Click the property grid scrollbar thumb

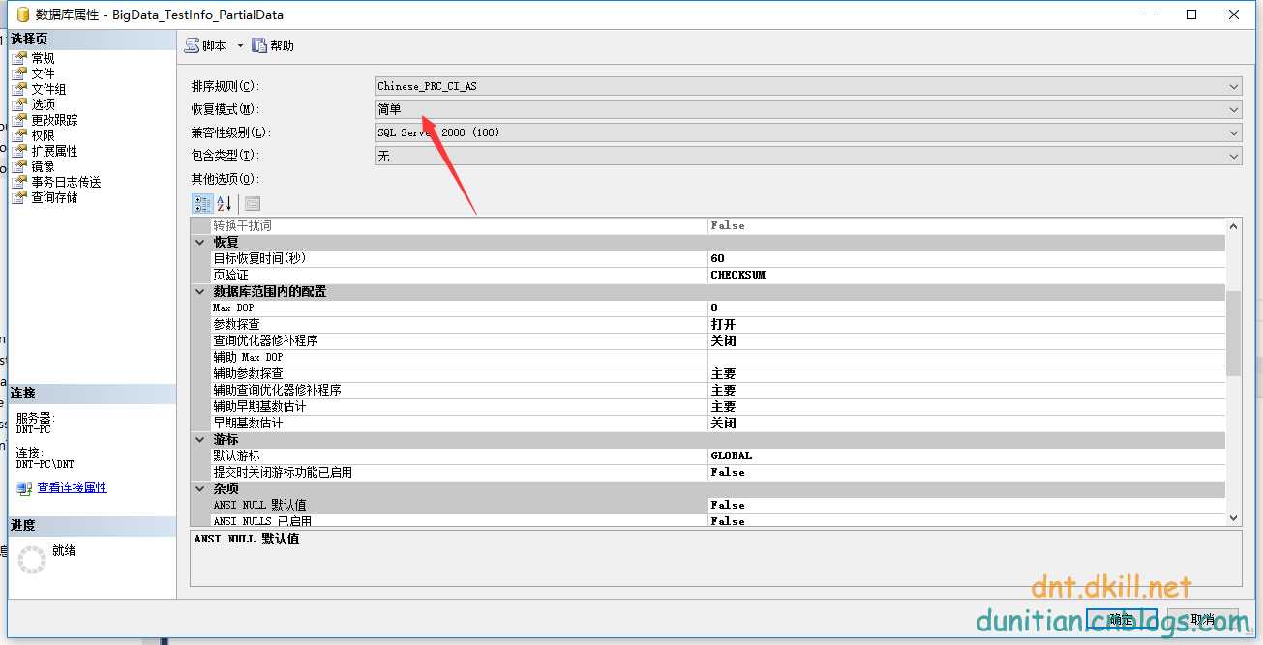[1233, 332]
